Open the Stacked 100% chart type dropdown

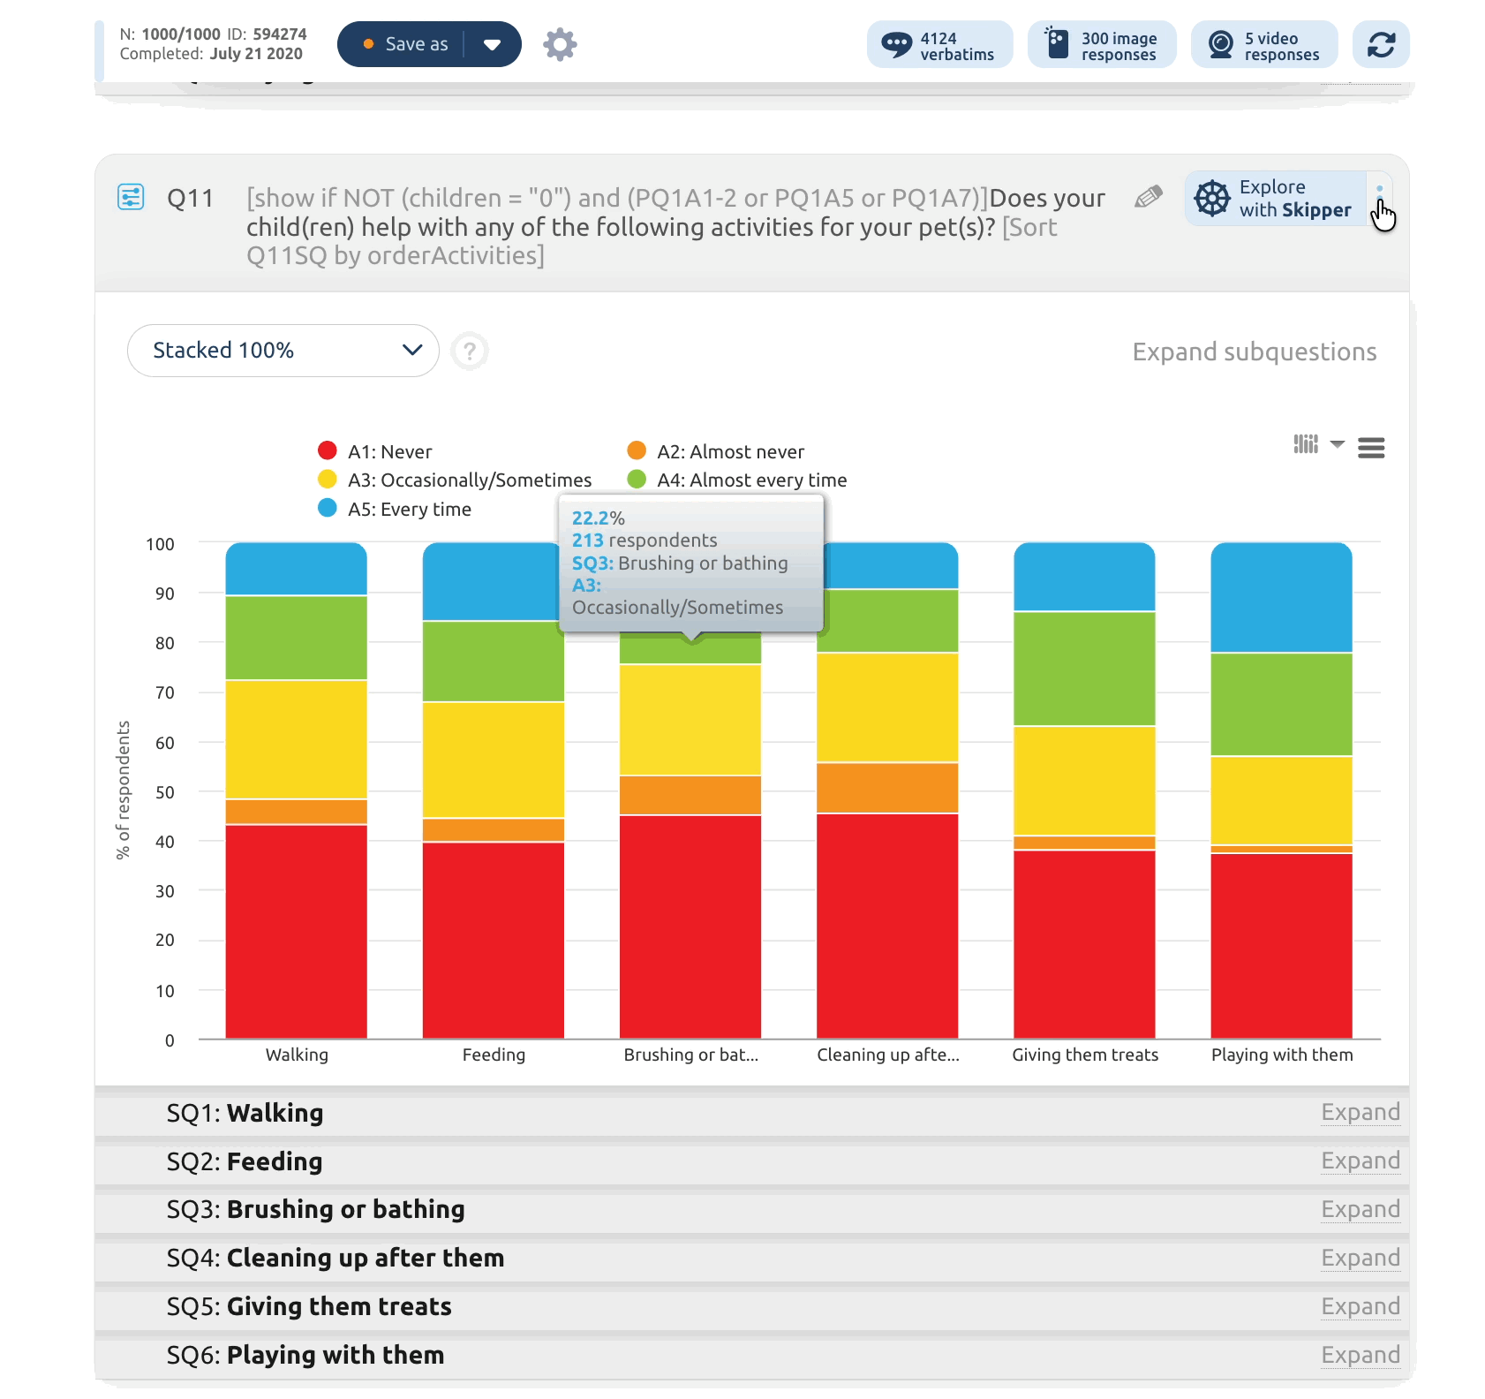283,351
